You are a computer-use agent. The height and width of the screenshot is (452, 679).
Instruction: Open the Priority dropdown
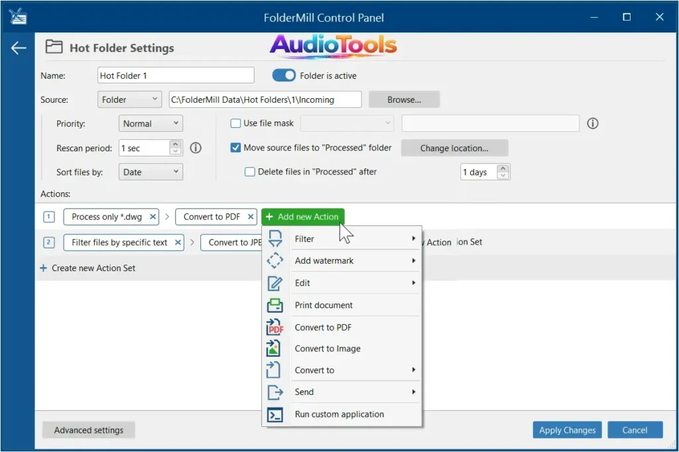point(151,123)
